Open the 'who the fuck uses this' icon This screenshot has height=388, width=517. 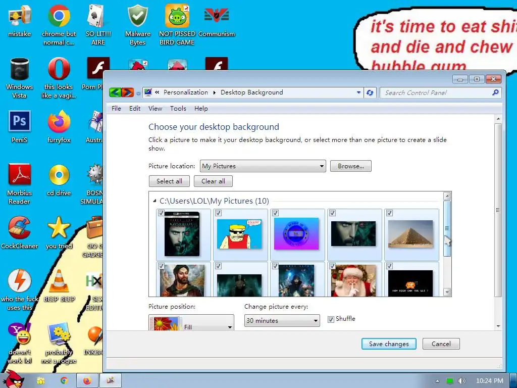[20, 290]
